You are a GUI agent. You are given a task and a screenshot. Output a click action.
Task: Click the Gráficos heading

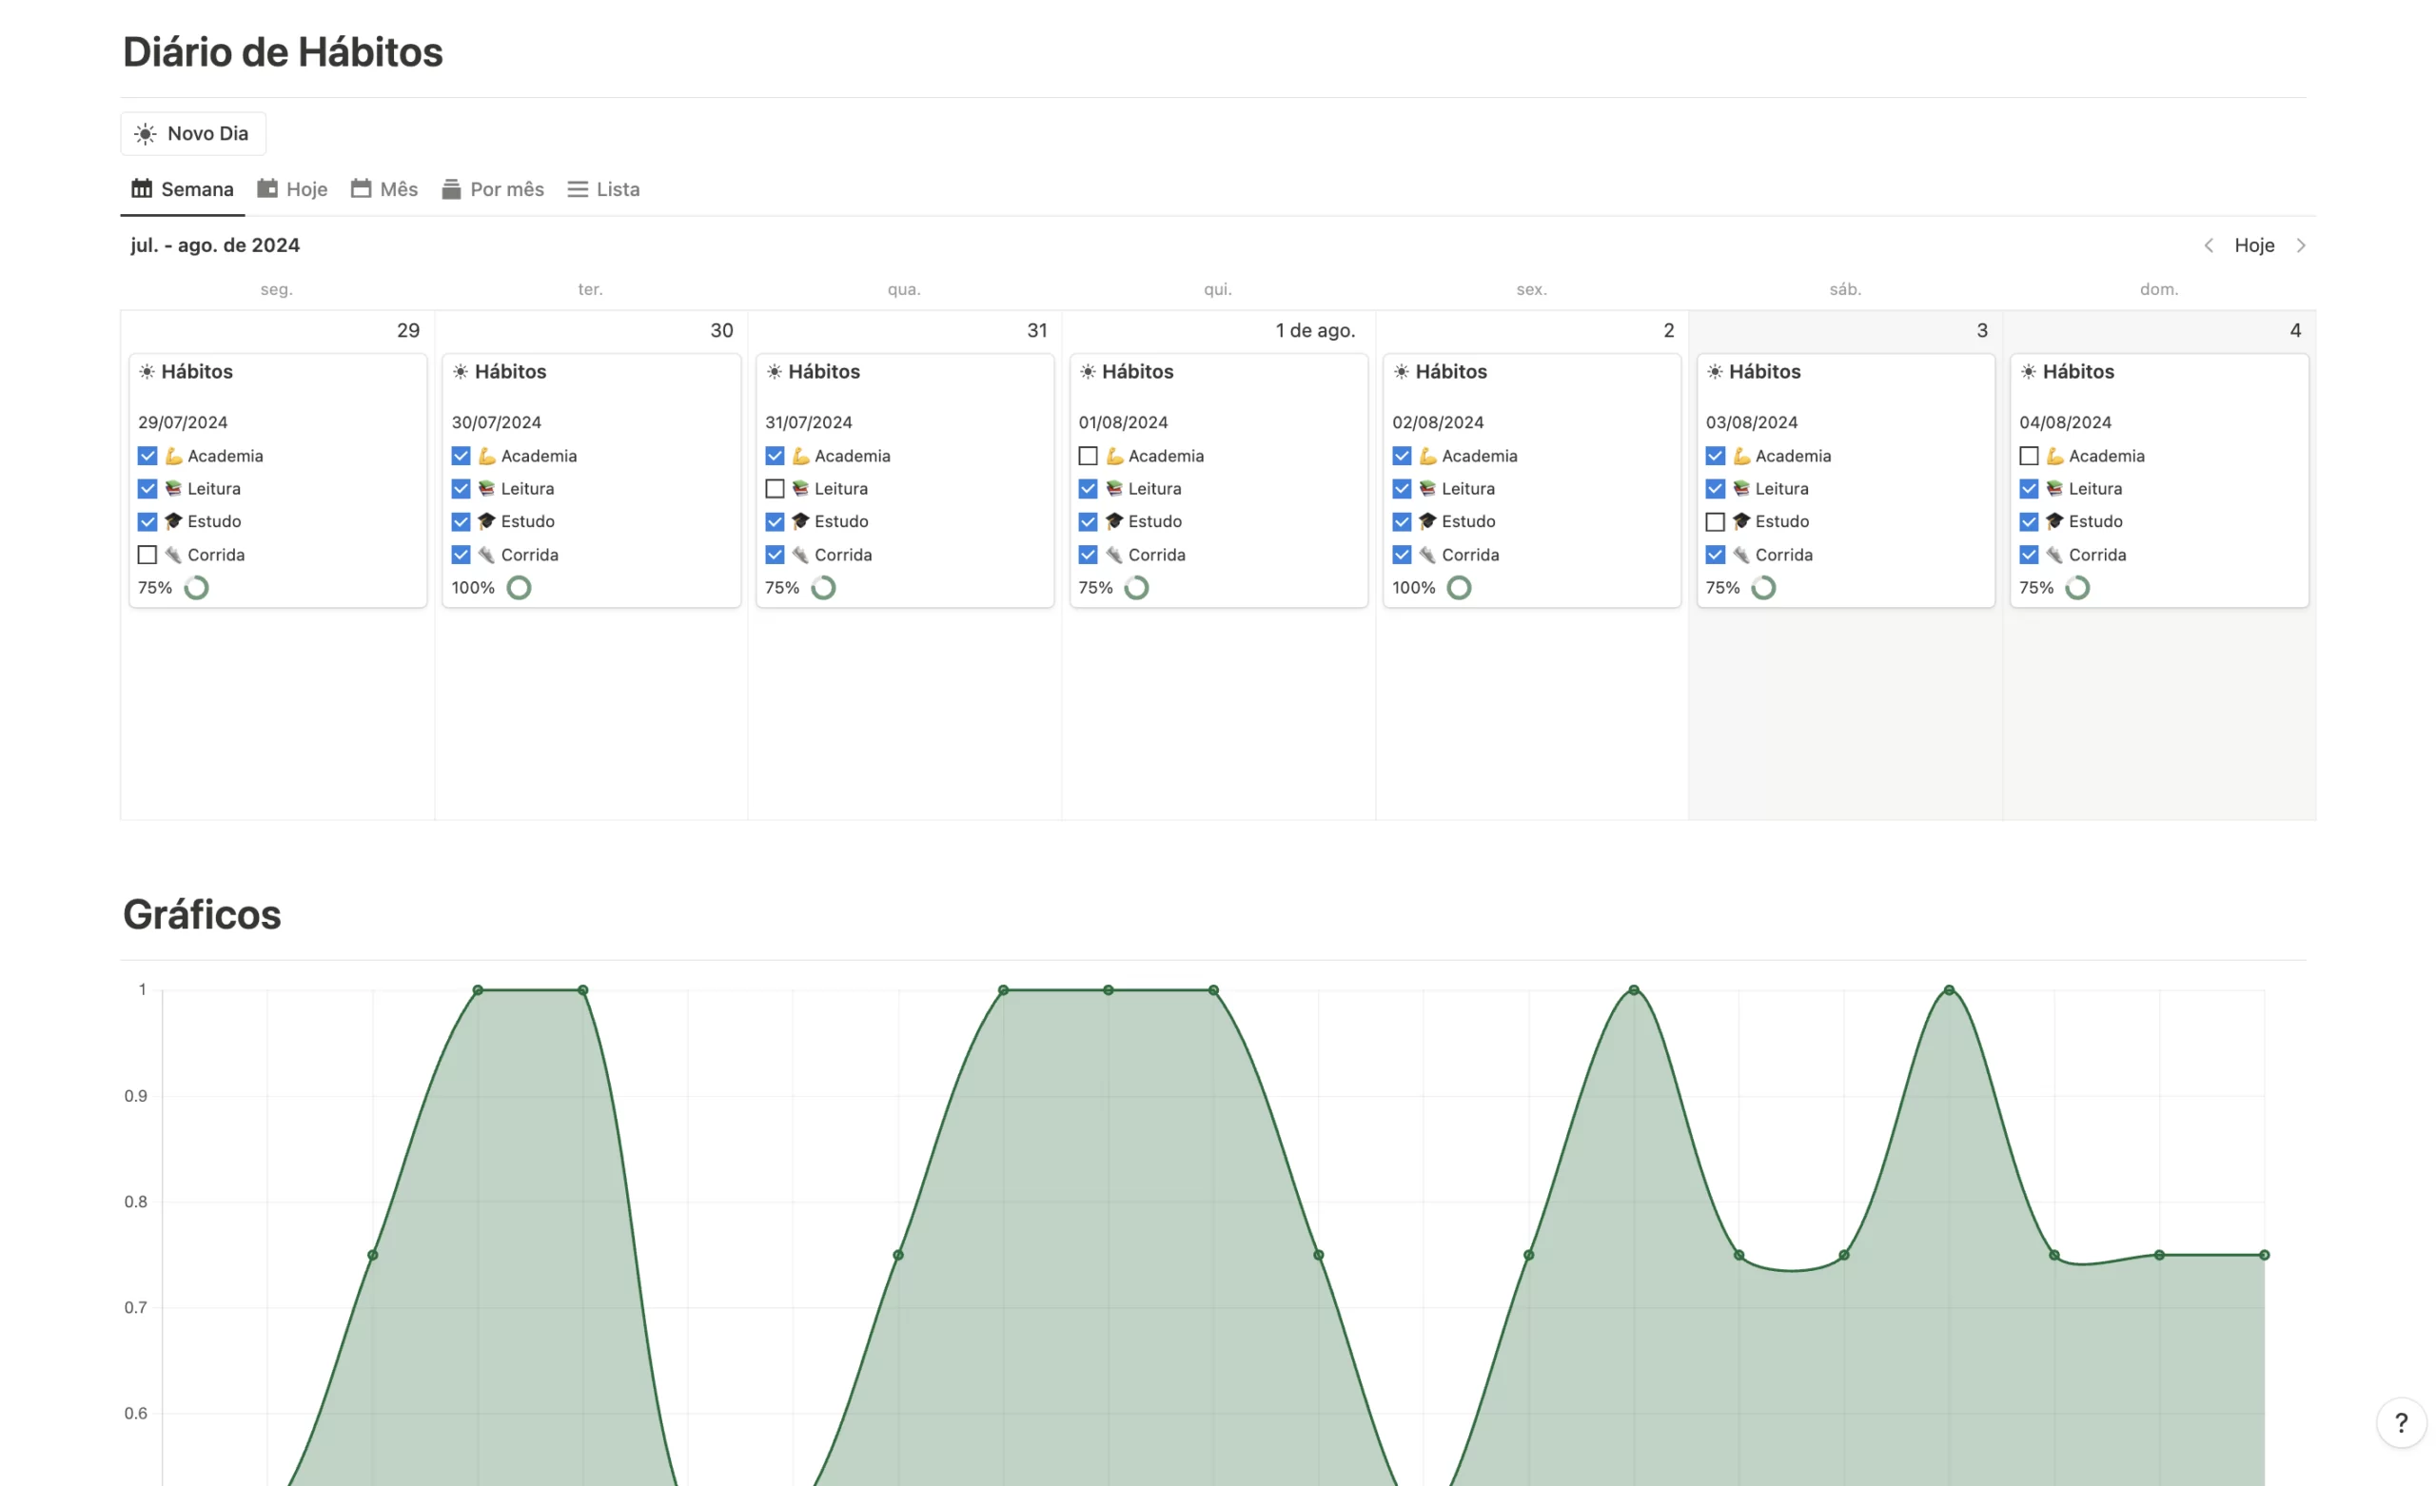point(202,914)
